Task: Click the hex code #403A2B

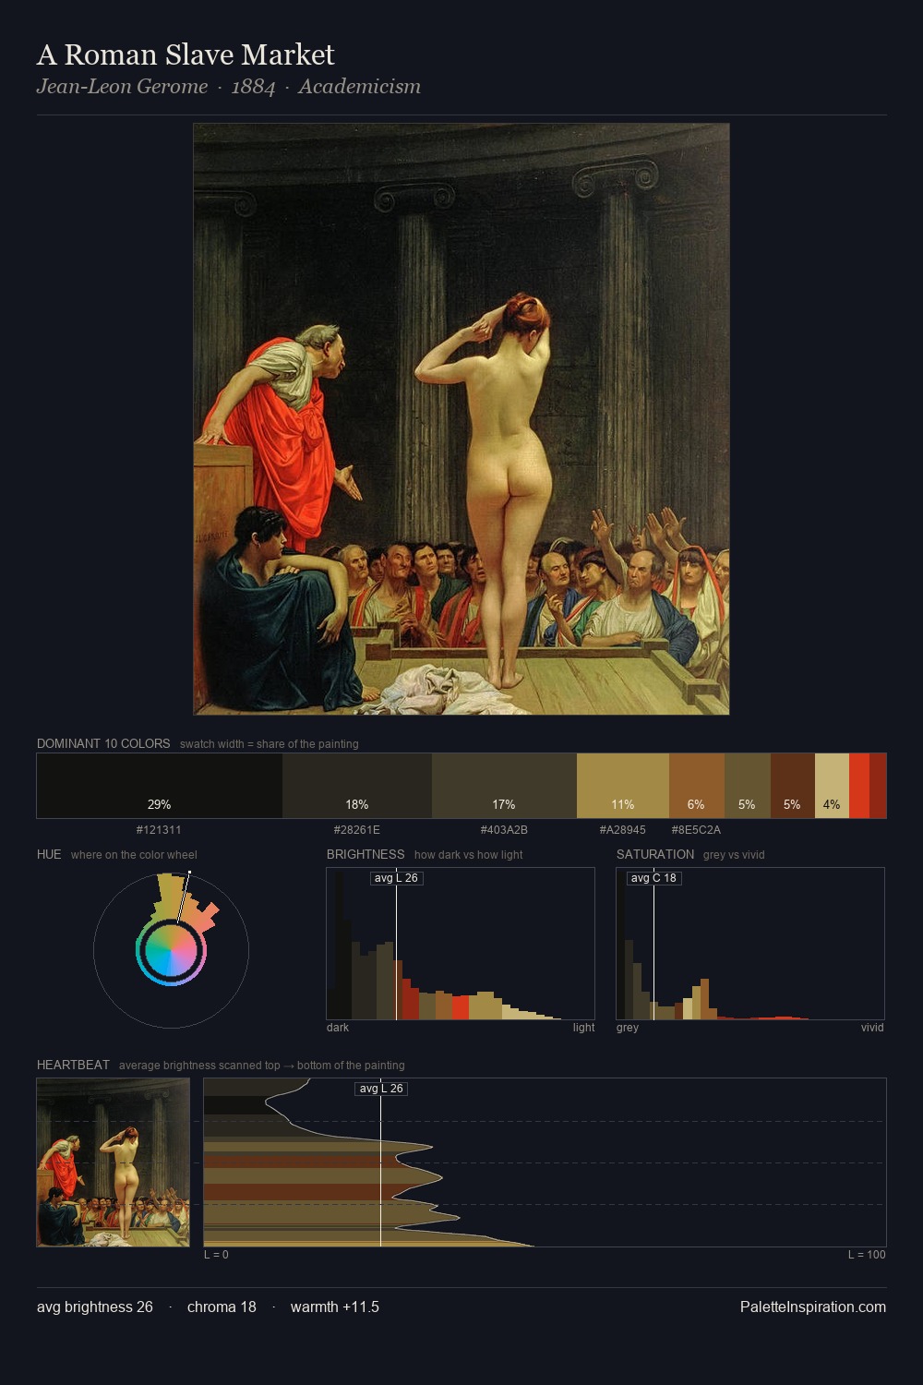Action: click(x=504, y=830)
